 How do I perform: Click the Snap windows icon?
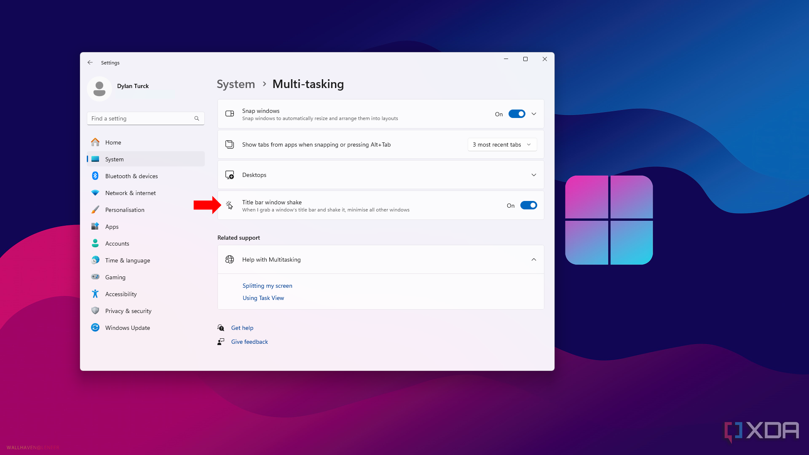coord(230,114)
